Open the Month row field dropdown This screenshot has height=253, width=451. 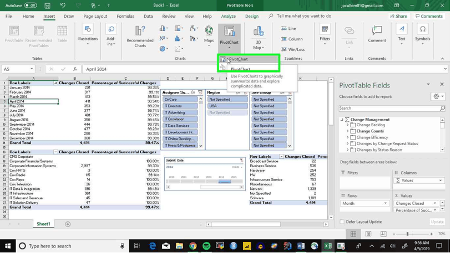coord(385,203)
